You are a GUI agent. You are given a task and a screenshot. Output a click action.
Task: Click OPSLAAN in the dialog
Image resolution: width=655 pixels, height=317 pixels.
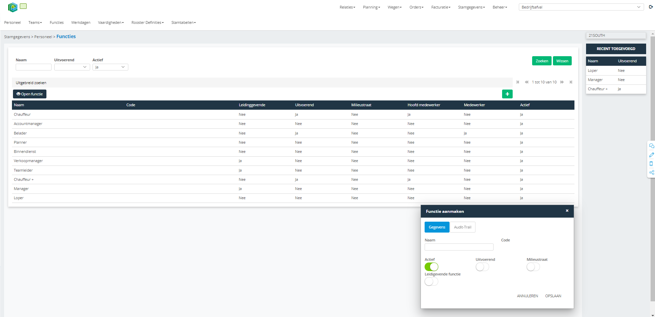tap(553, 296)
